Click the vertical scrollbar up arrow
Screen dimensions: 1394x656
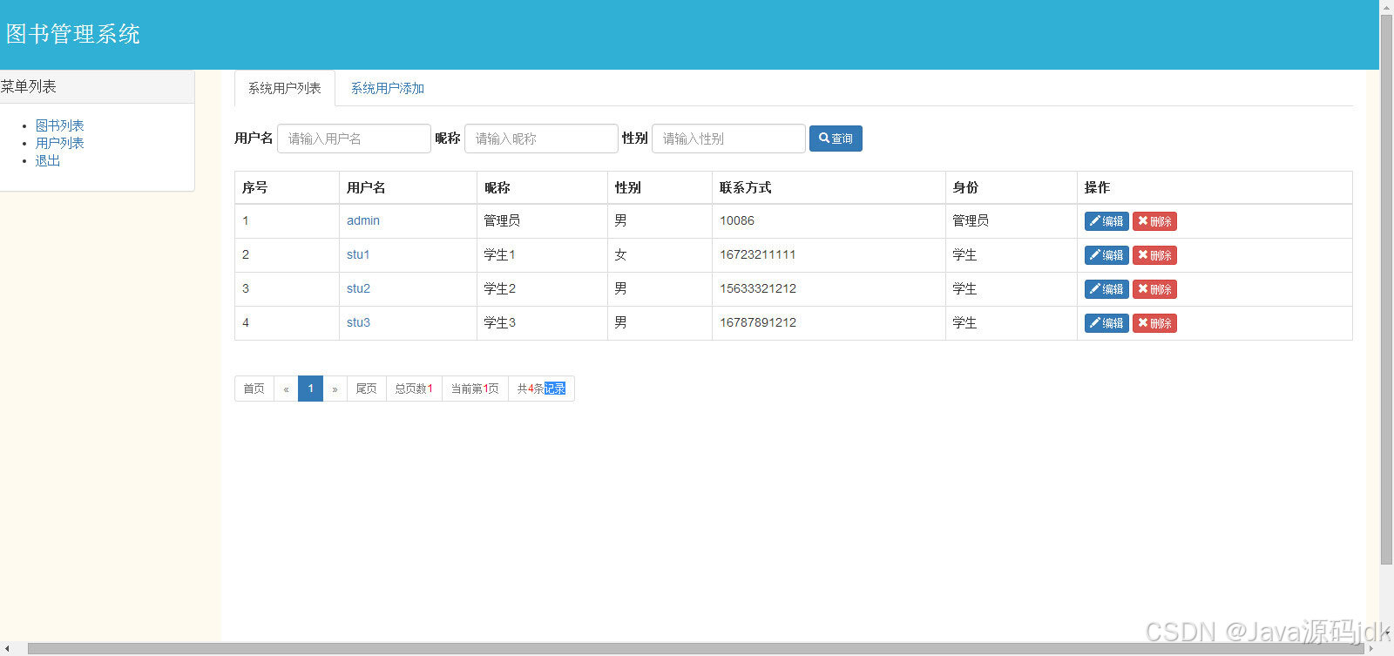[1386, 6]
